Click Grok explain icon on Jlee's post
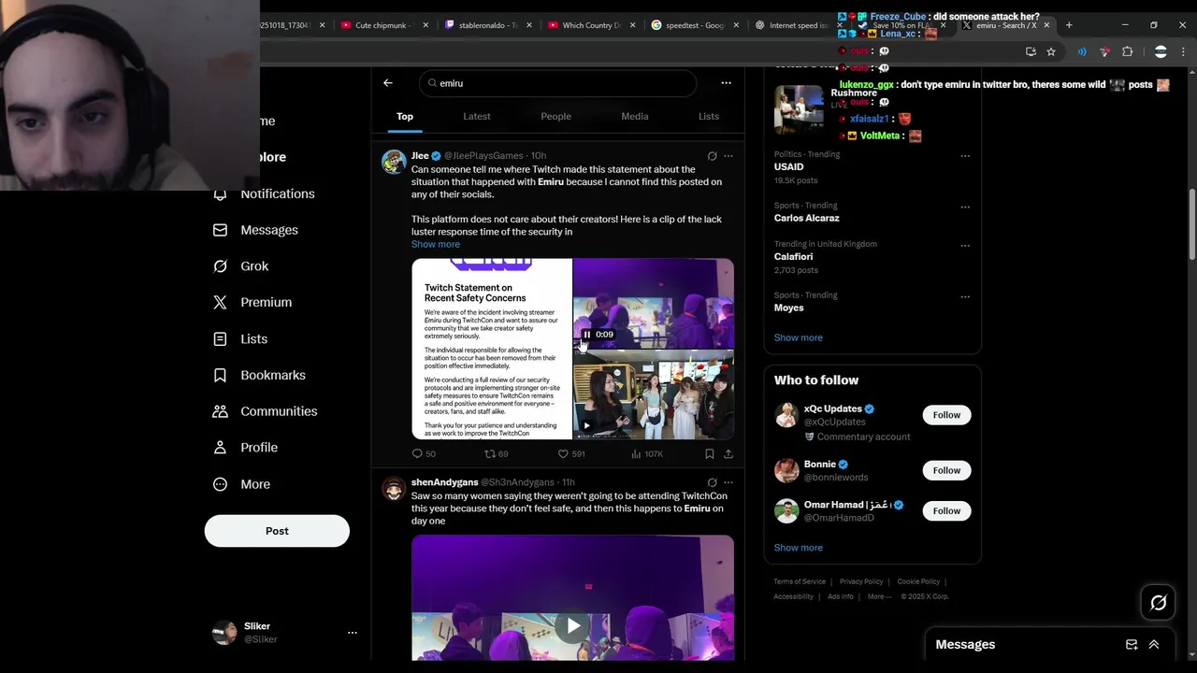The height and width of the screenshot is (673, 1197). pyautogui.click(x=712, y=156)
